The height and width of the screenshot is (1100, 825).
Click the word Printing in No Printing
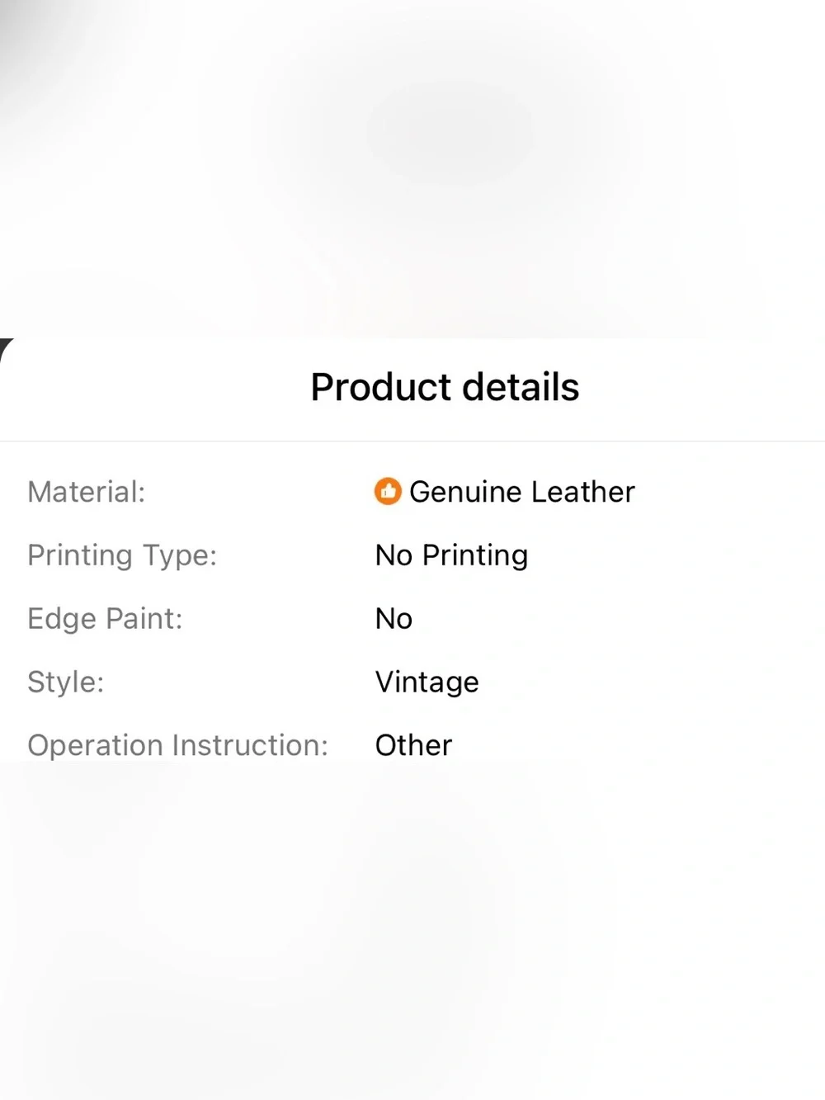tap(474, 555)
